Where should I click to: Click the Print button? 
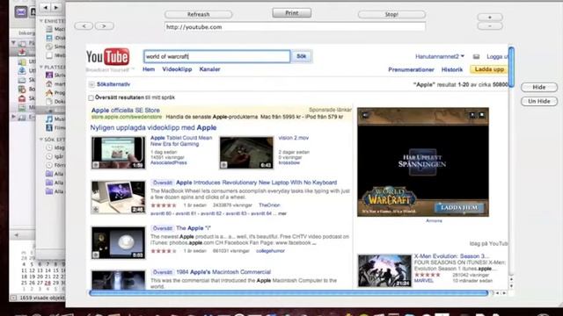[291, 13]
